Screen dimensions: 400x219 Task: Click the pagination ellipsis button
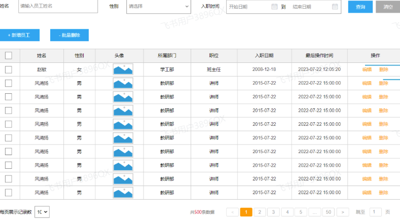click(314, 212)
